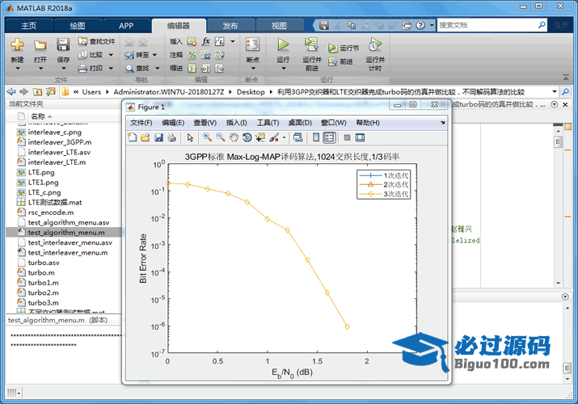Toggle the Insert Legend button in Figure 1
This screenshot has width=578, height=404.
tap(329, 137)
